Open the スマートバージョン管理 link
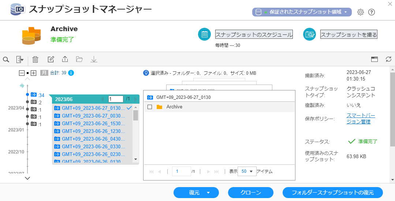Screen dimensions: 395x201 pos(361,119)
